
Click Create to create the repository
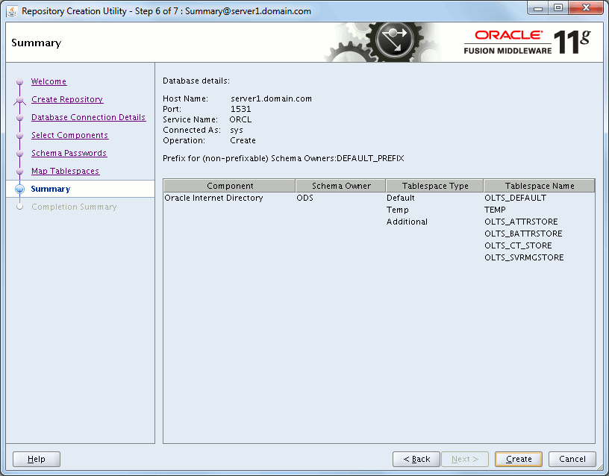[x=519, y=459]
